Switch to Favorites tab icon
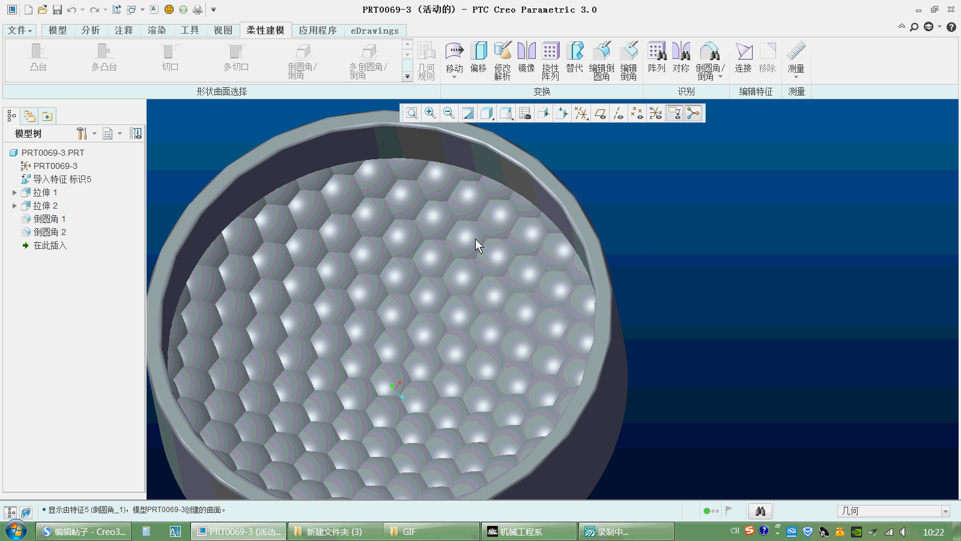The height and width of the screenshot is (541, 961). click(47, 116)
